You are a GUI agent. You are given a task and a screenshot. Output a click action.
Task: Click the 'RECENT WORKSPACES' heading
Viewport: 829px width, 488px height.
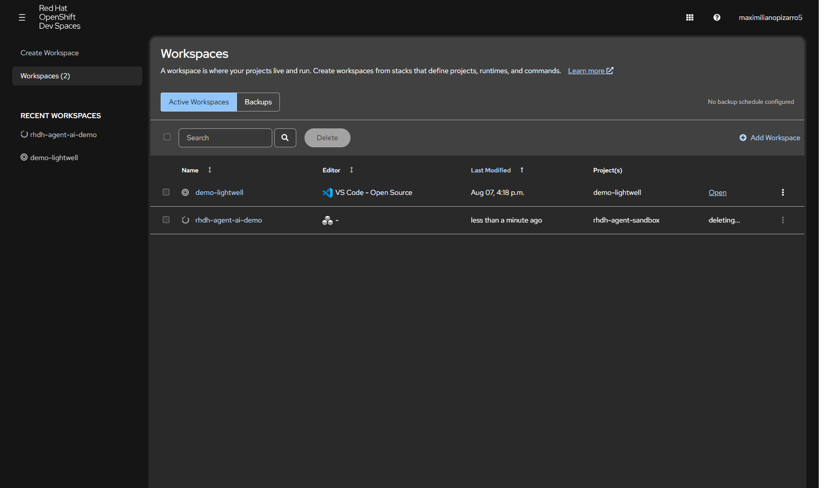[x=60, y=116]
